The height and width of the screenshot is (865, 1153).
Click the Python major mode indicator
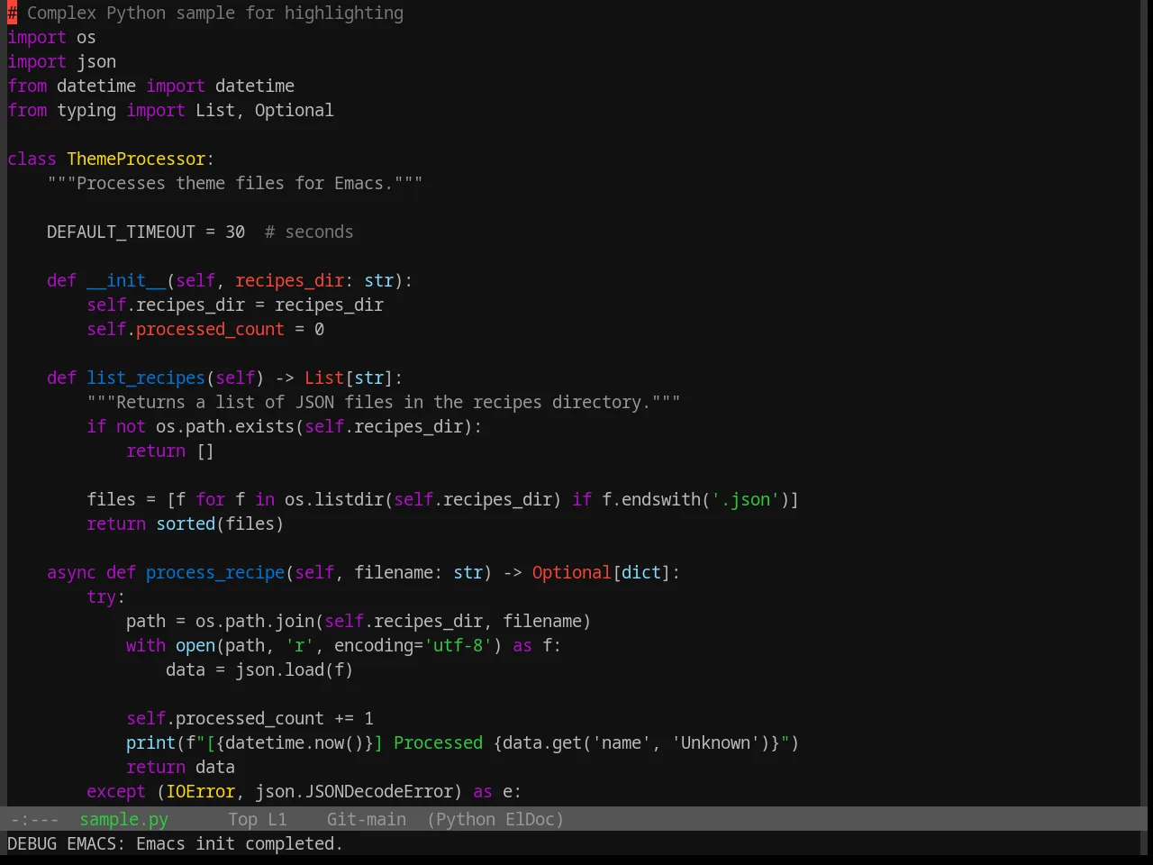(465, 819)
